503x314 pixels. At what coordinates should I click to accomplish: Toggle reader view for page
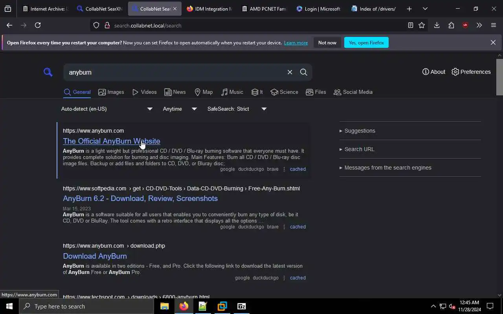(410, 25)
